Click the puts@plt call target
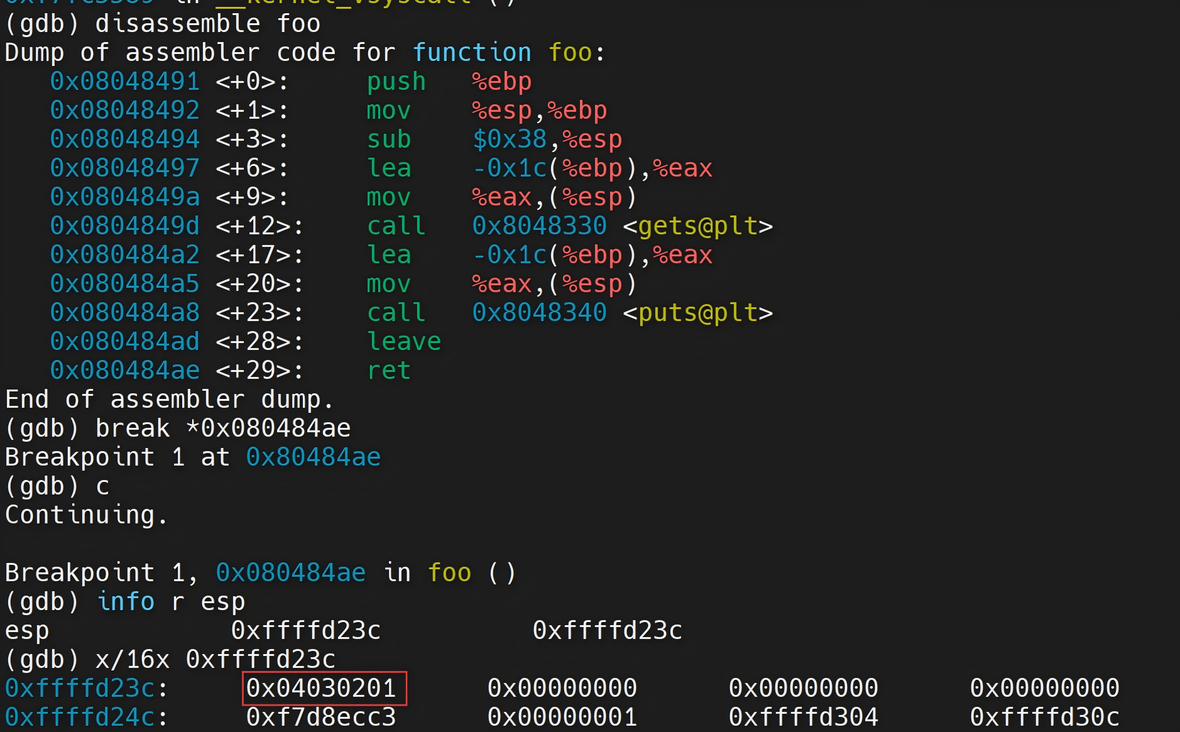Viewport: 1180px width, 732px height. pyautogui.click(x=697, y=313)
